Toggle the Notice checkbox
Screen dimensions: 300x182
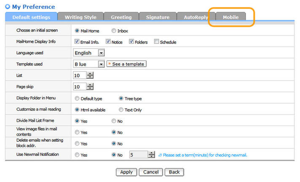click(108, 42)
